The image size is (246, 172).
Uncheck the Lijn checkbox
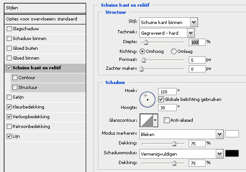point(9,136)
